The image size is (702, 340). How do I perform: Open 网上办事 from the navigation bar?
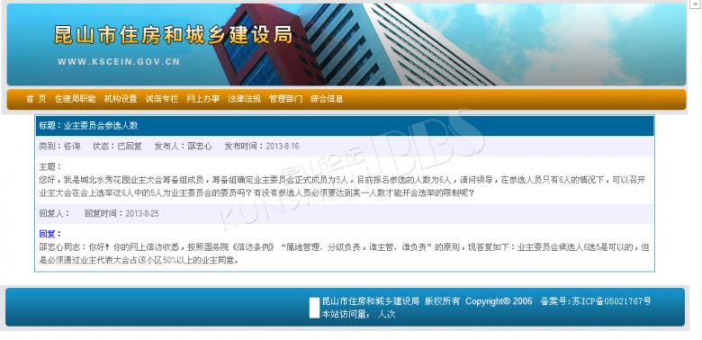pyautogui.click(x=202, y=99)
